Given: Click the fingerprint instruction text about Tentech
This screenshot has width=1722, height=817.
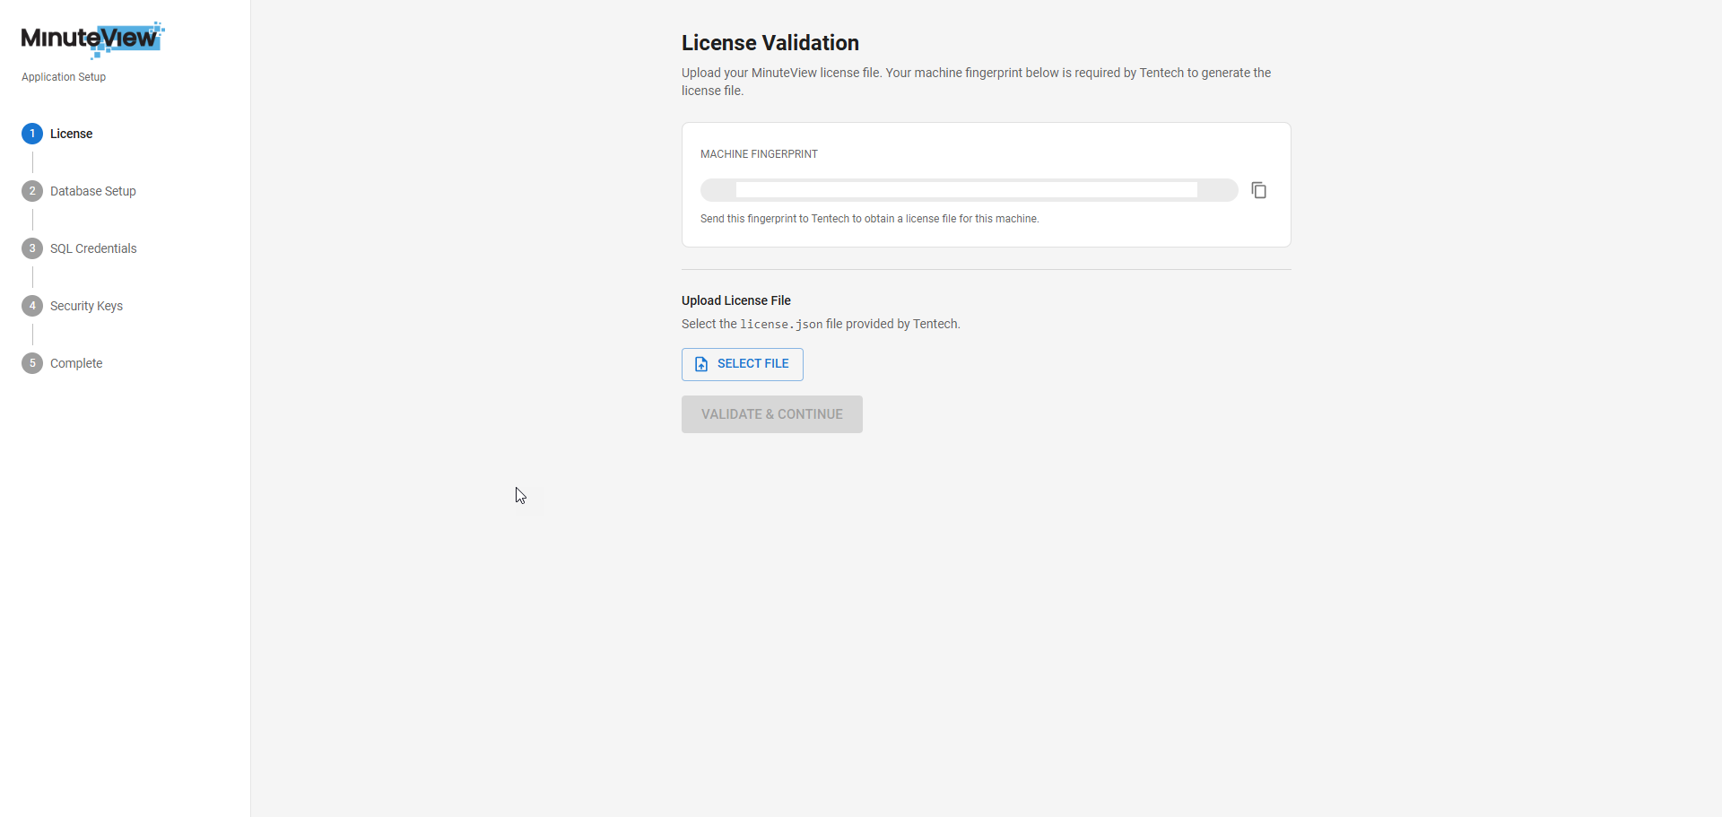Looking at the screenshot, I should click(869, 218).
